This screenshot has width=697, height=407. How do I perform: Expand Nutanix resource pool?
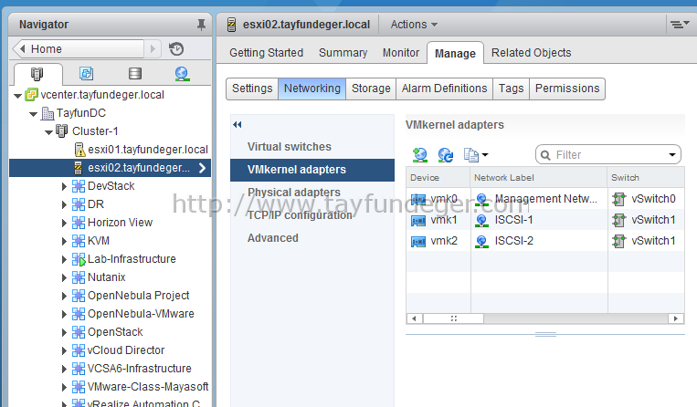64,277
